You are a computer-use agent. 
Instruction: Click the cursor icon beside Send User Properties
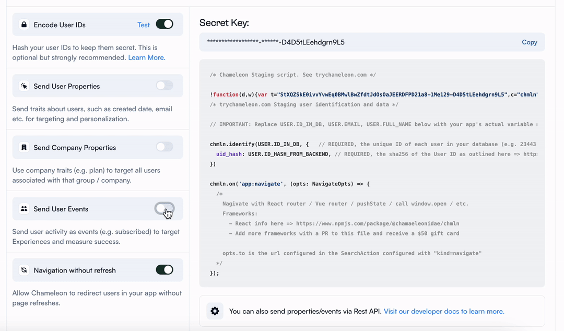pos(24,86)
